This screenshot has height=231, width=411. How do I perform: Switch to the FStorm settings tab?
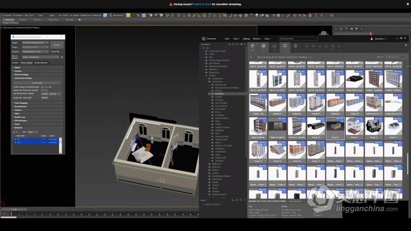(x=27, y=63)
